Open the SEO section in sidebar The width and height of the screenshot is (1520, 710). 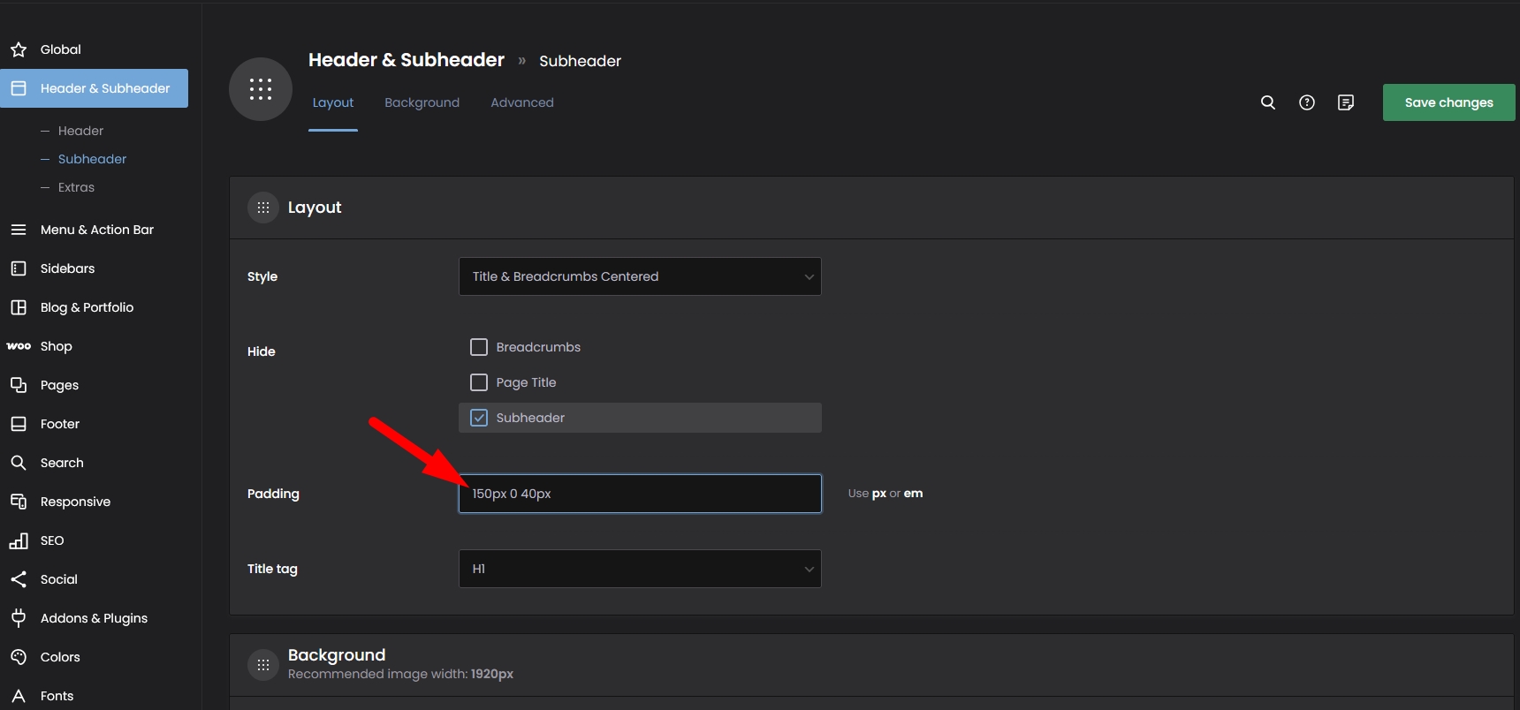point(52,540)
